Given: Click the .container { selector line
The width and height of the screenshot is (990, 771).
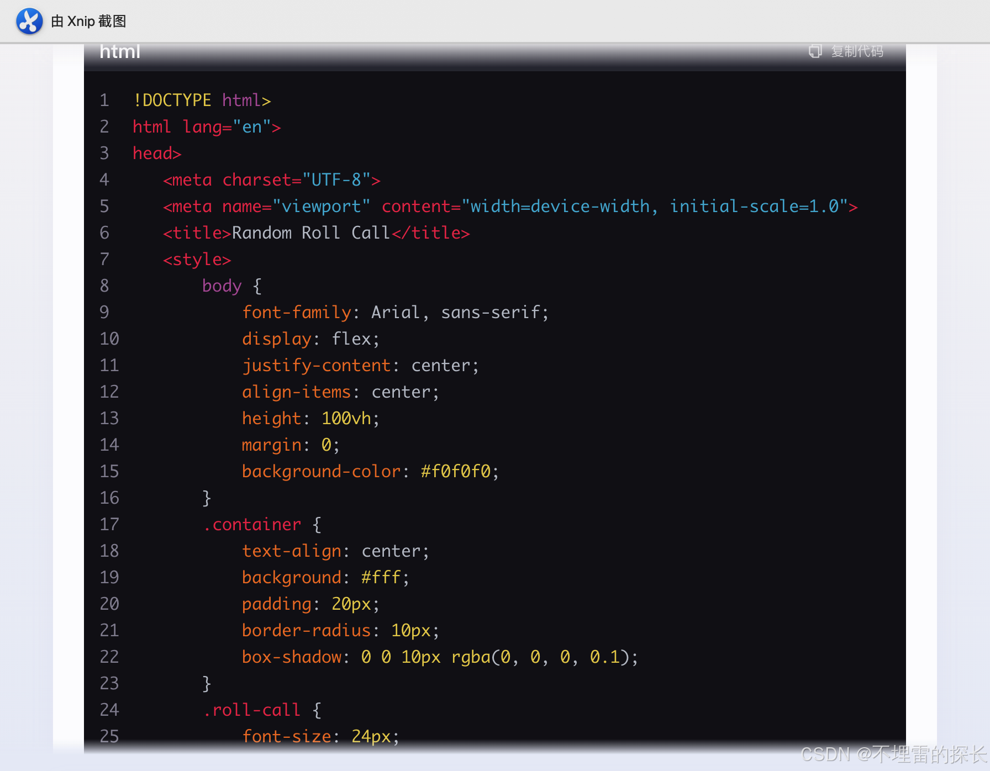Looking at the screenshot, I should pos(262,525).
